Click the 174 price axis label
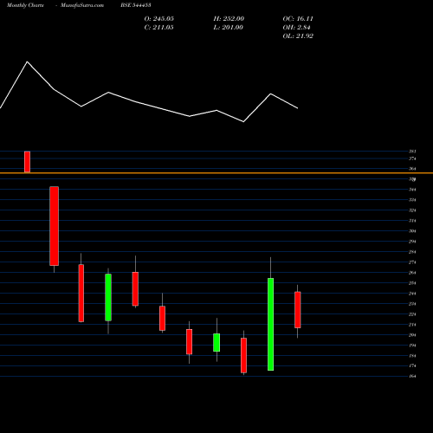Image resolution: width=433 pixels, height=433 pixels. coord(412,366)
